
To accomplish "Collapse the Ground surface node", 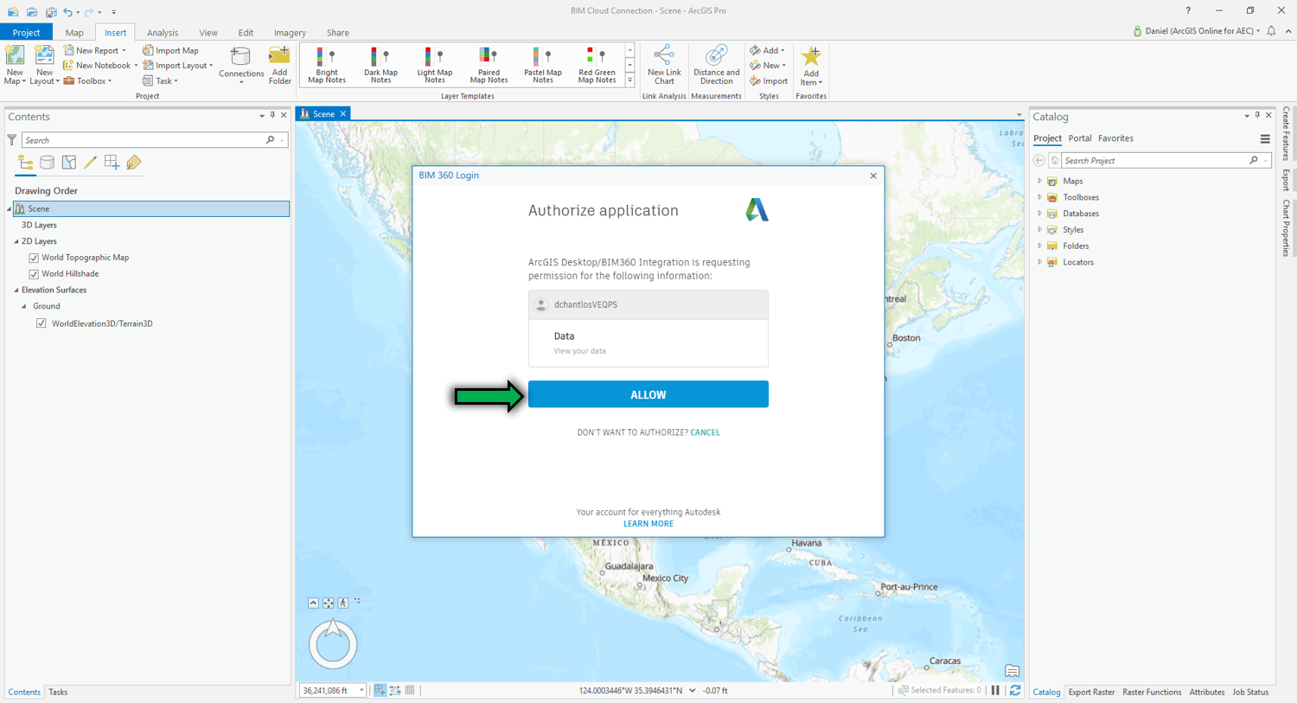I will (24, 307).
